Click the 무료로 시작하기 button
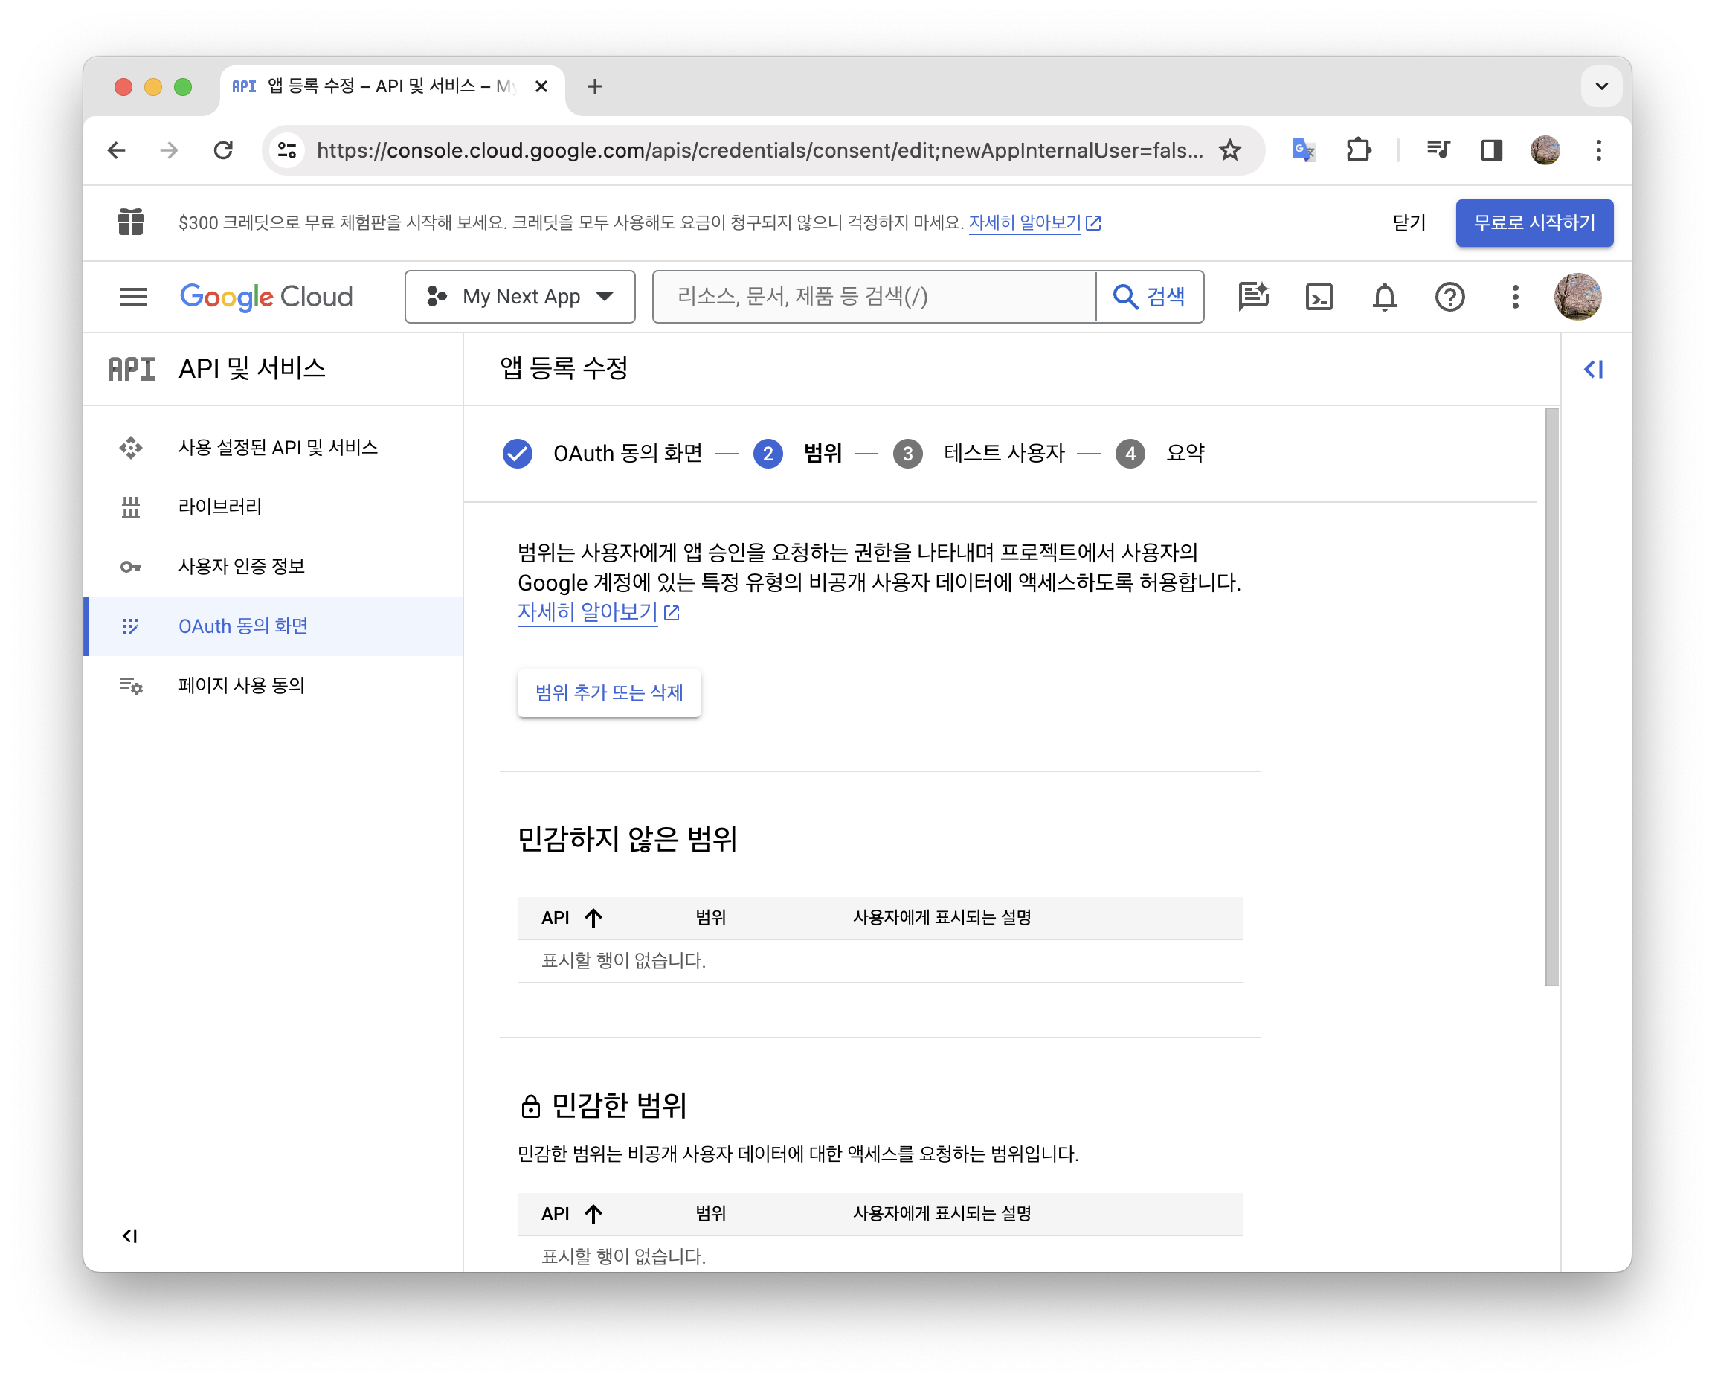This screenshot has width=1715, height=1382. point(1534,223)
